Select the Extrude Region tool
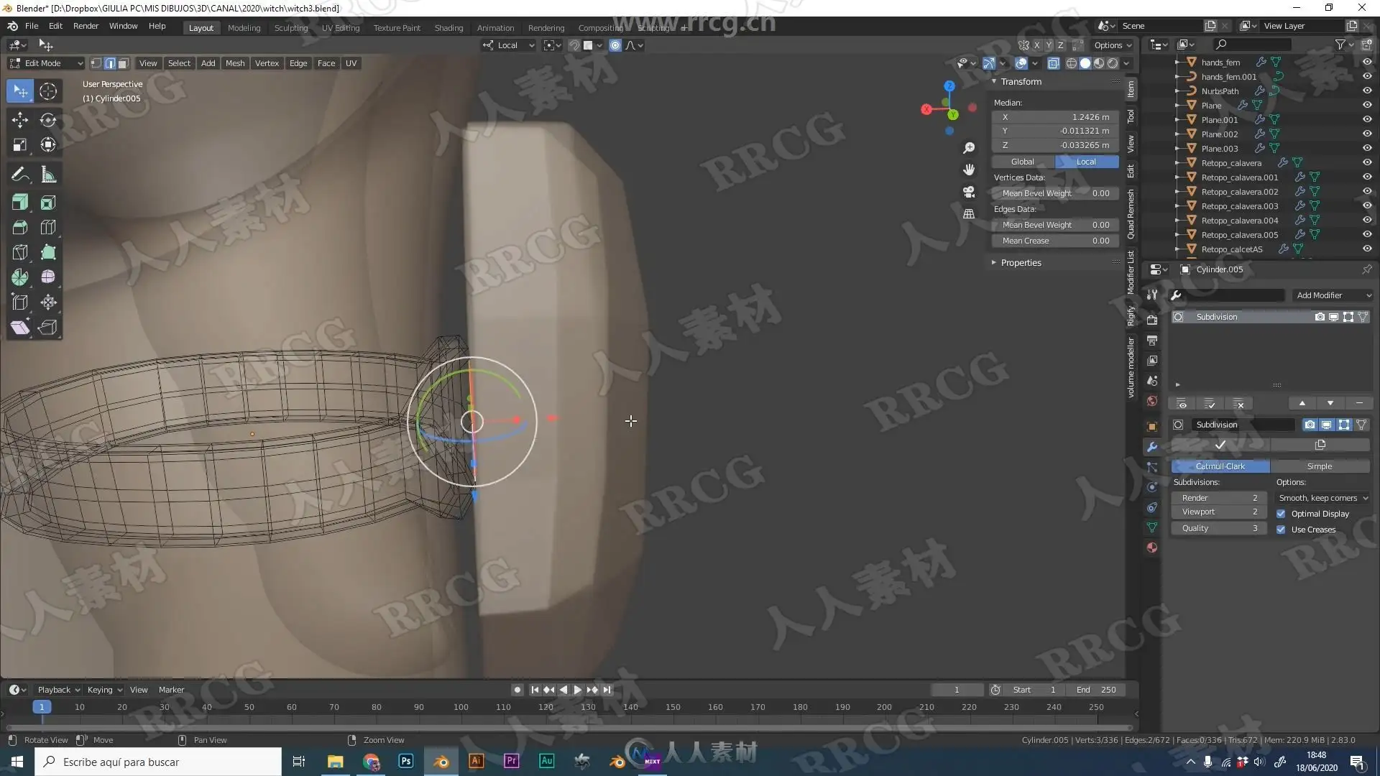Screen dimensions: 1380x776 tap(20, 203)
